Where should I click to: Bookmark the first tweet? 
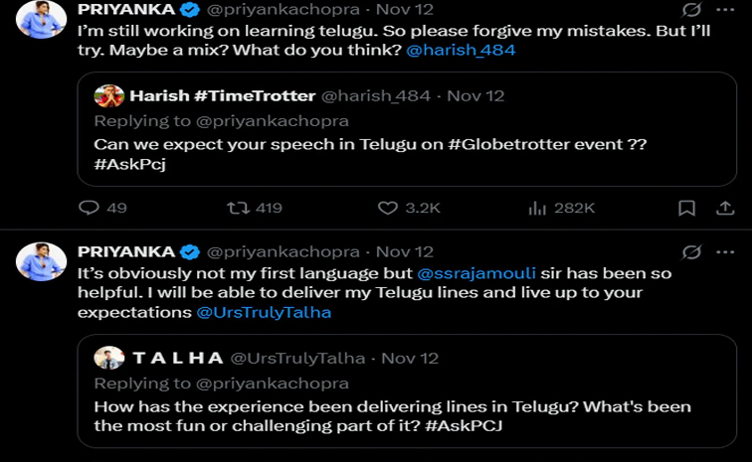[x=686, y=208]
